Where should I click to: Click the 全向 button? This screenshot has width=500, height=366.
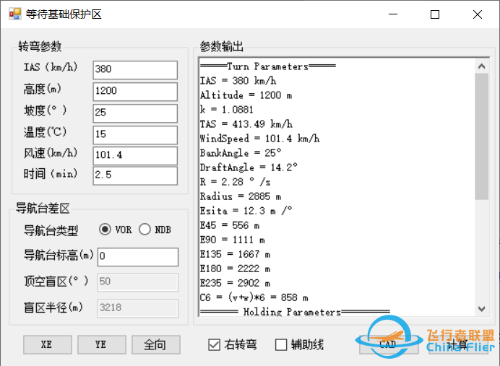156,344
